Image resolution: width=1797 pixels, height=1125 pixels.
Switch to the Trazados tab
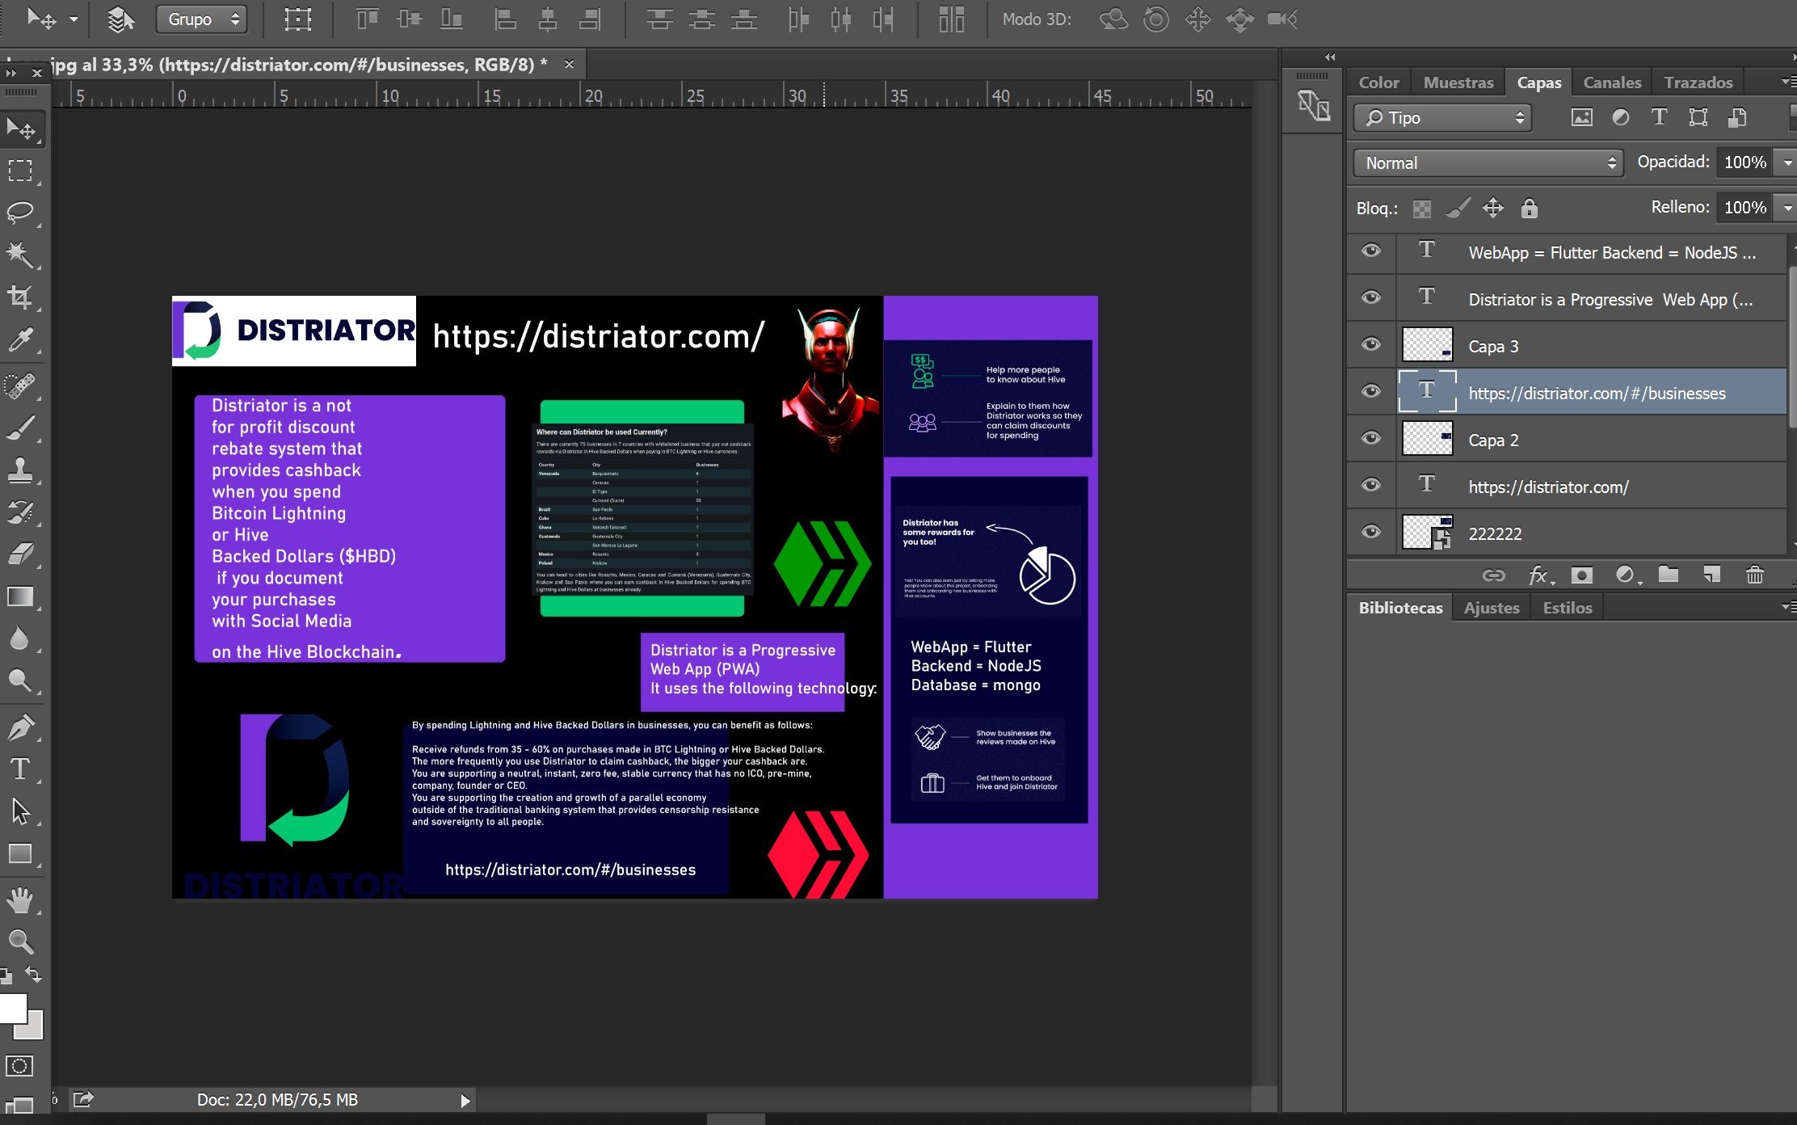[1698, 82]
